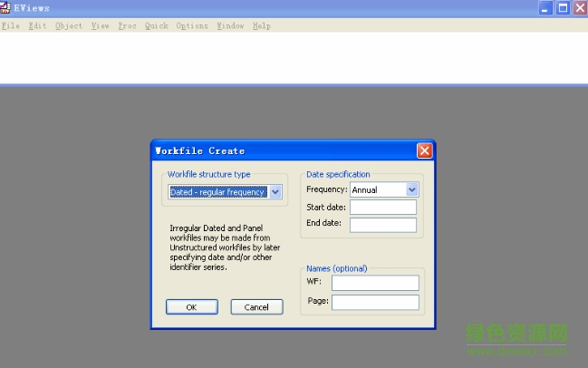588x368 pixels.
Task: Minimize the EViews main window
Action: click(545, 8)
